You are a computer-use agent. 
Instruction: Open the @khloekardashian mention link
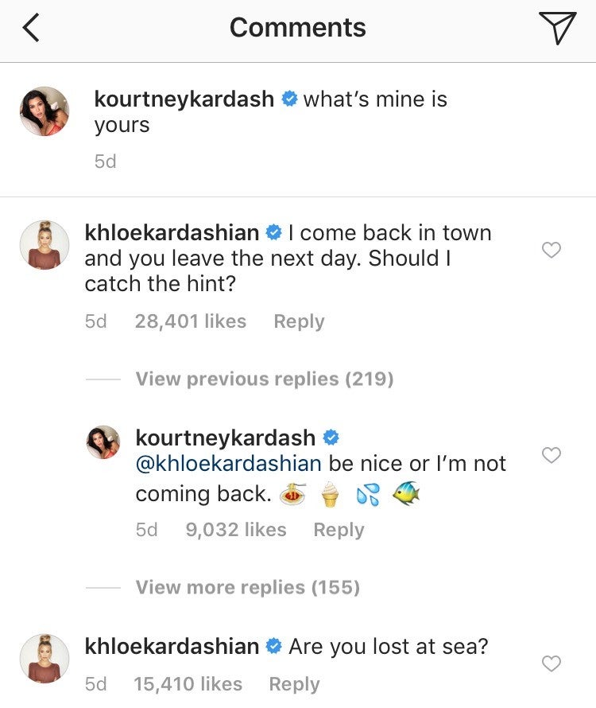pos(228,464)
